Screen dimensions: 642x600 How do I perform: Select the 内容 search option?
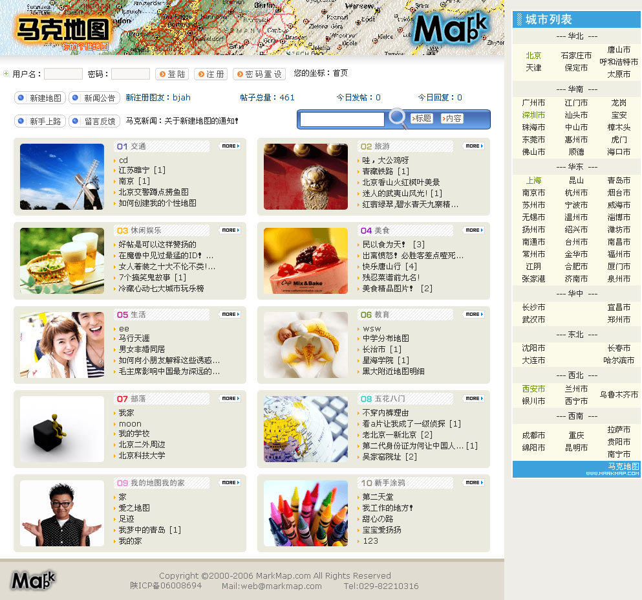tap(452, 118)
